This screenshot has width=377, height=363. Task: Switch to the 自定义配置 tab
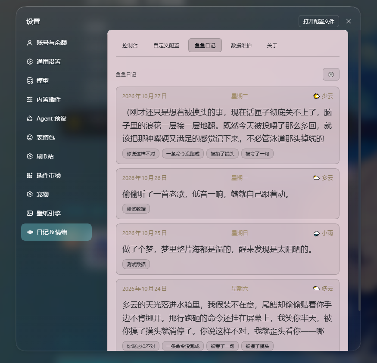click(166, 45)
